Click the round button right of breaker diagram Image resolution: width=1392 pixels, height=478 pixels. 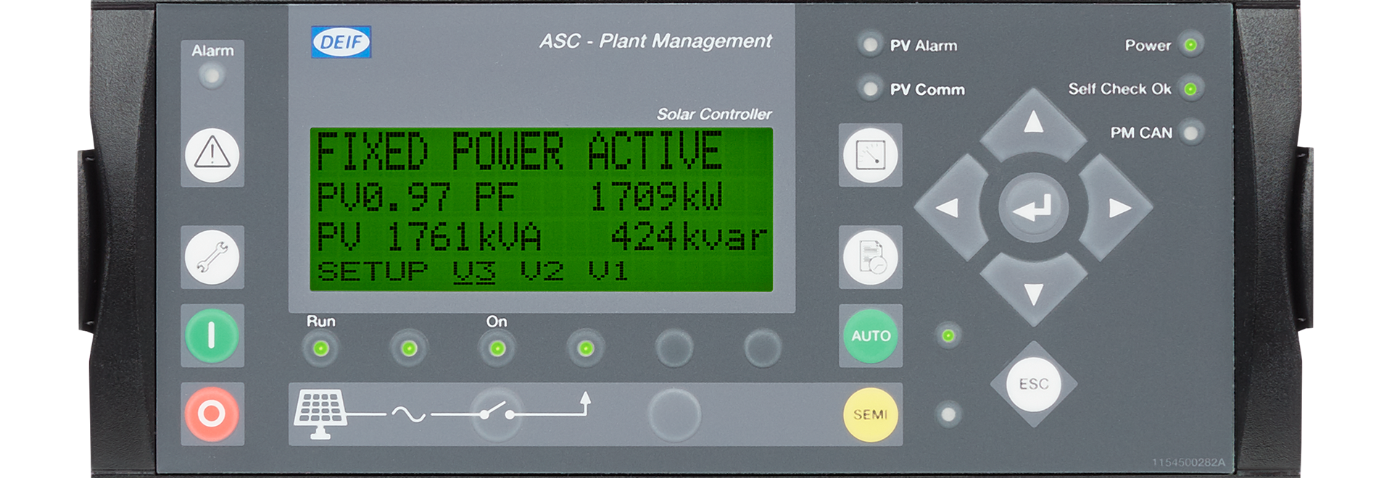pos(674,414)
